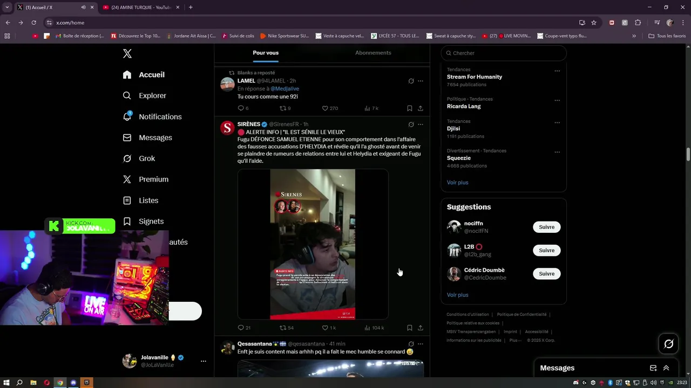691x388 pixels.
Task: Open Windows Start menu
Action: (7, 383)
